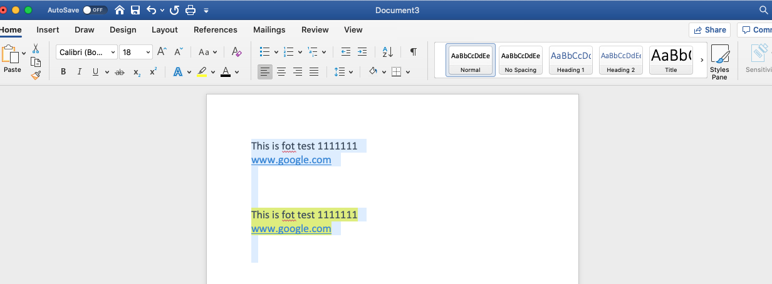The image size is (772, 284).
Task: Redo the last action
Action: tap(174, 10)
